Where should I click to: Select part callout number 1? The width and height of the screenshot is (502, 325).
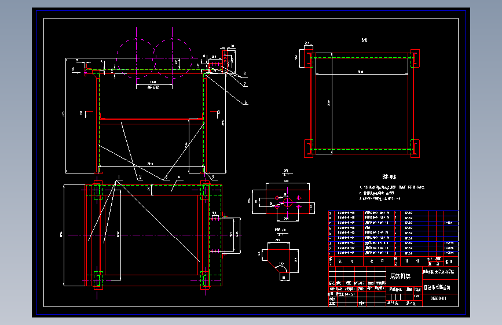point(119,177)
